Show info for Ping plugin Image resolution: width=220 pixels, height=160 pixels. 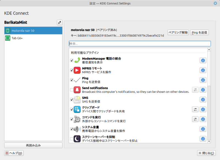click(x=203, y=80)
